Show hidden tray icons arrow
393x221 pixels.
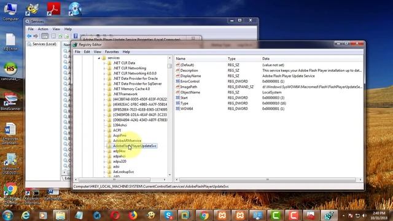click(343, 215)
